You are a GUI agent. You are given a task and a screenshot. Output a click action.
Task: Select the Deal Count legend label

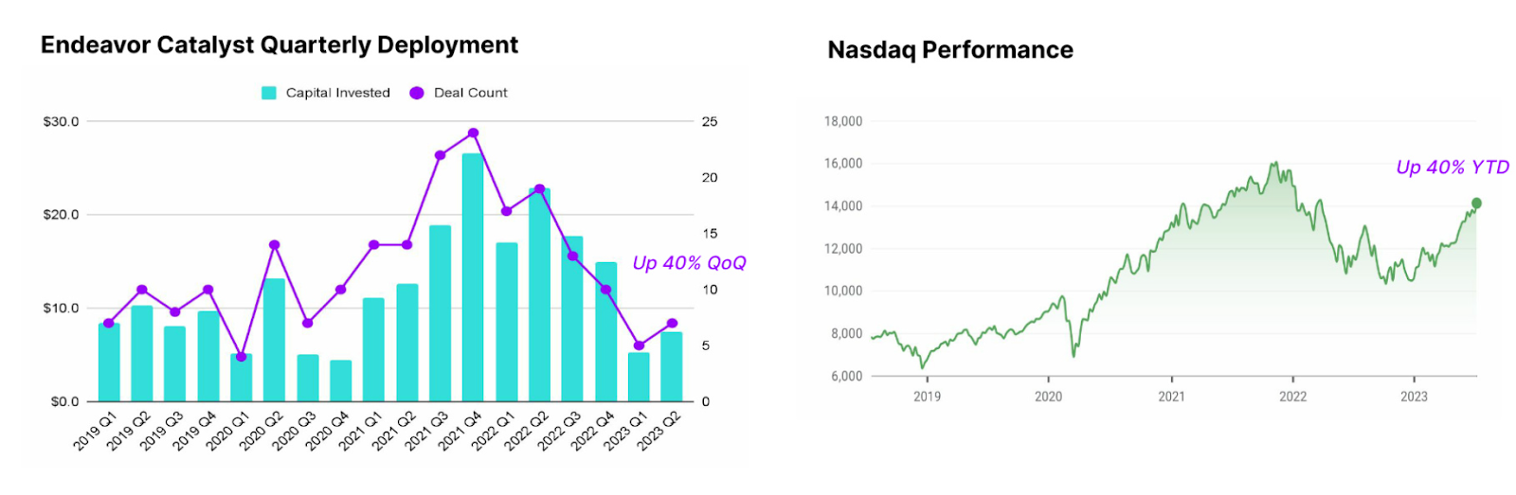[x=470, y=93]
